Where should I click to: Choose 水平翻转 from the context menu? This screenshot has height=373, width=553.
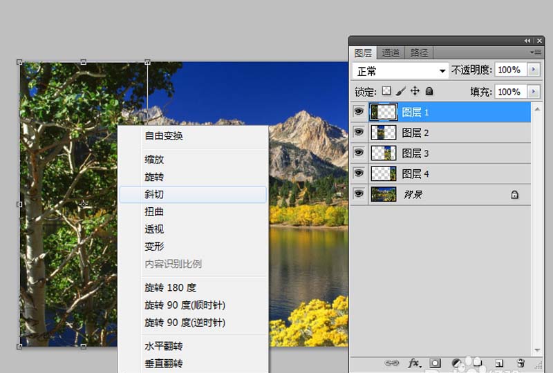(193, 346)
